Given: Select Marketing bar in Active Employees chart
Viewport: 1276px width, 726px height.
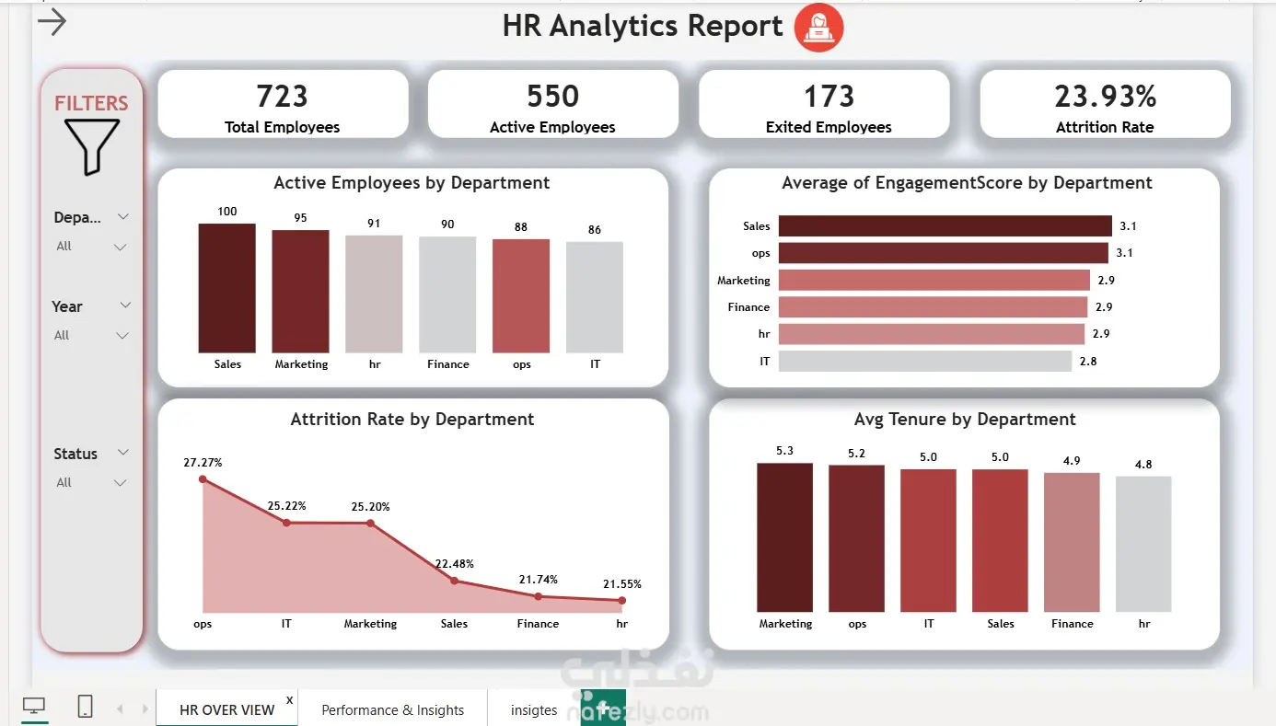Looking at the screenshot, I should click(x=300, y=291).
